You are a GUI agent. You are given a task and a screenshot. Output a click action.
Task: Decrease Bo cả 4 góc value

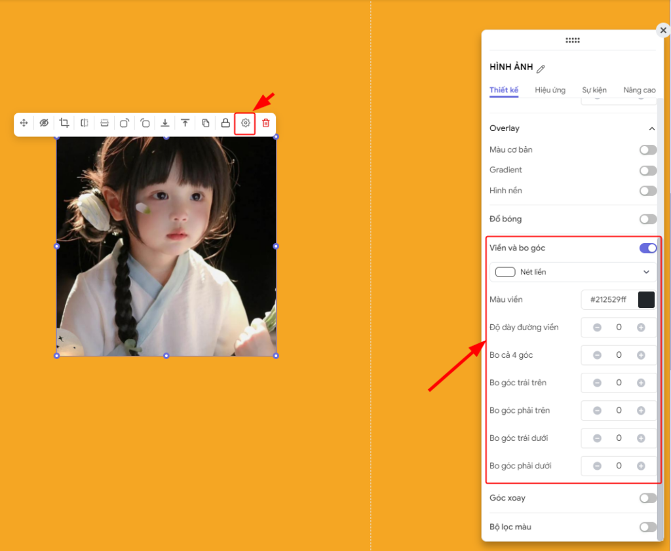pos(598,355)
